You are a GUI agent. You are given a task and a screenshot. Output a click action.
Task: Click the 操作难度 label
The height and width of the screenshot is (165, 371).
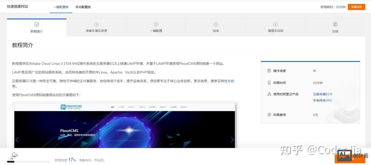(x=280, y=71)
